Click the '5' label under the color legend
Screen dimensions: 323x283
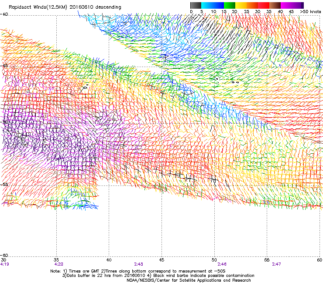pyautogui.click(x=202, y=11)
